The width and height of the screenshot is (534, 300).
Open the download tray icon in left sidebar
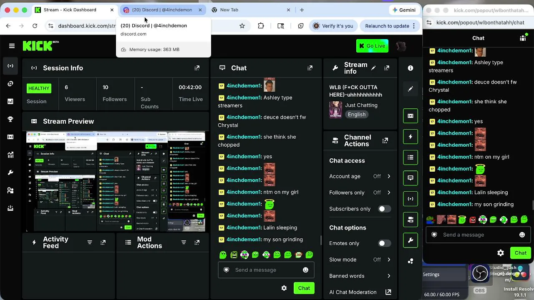[x=10, y=208]
